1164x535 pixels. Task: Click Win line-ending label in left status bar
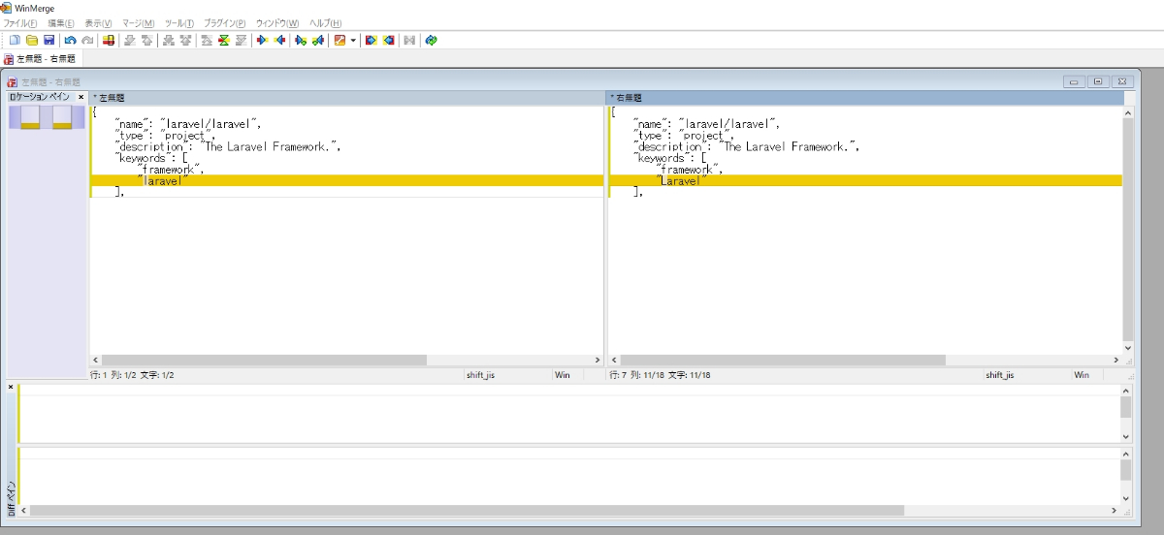(x=563, y=374)
